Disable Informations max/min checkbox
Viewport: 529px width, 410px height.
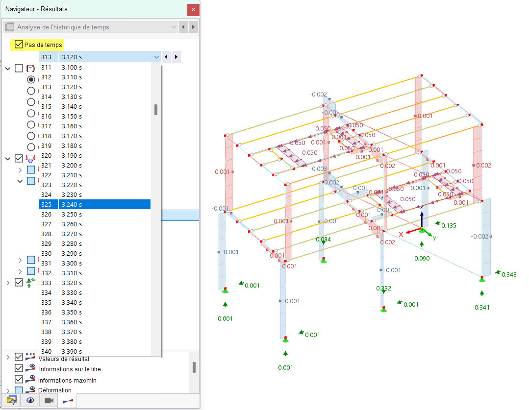(19, 379)
